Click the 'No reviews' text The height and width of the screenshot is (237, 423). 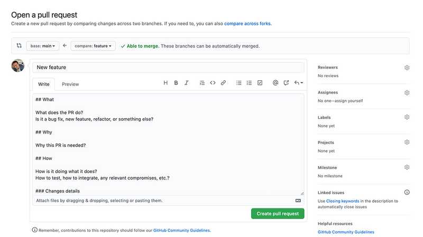pos(328,76)
